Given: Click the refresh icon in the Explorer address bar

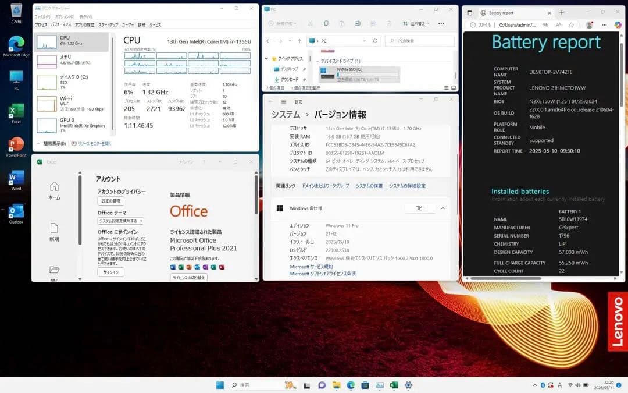Looking at the screenshot, I should pos(374,41).
